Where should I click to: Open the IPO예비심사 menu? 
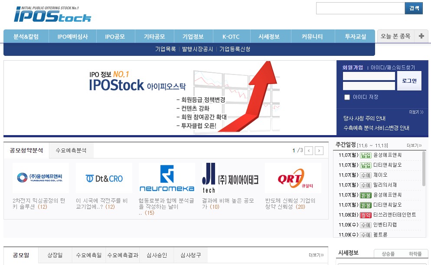72,36
